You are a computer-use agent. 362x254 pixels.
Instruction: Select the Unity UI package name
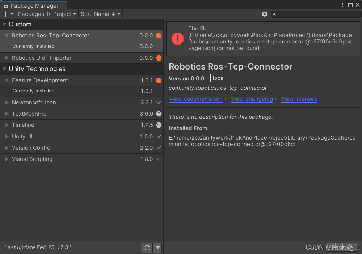click(22, 137)
